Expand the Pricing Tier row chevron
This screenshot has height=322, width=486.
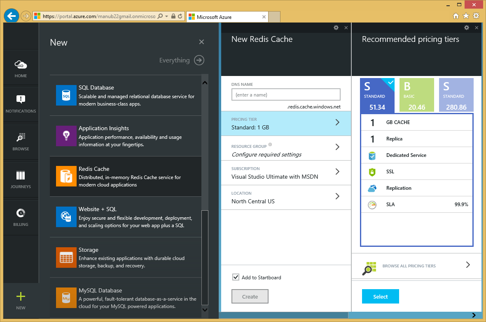(x=338, y=122)
